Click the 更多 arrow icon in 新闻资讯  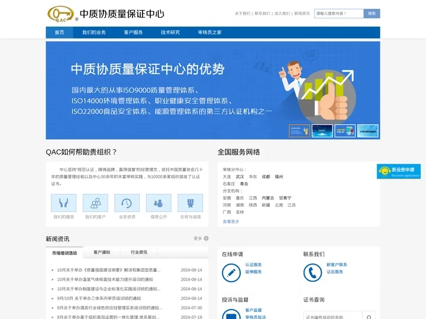(x=206, y=239)
